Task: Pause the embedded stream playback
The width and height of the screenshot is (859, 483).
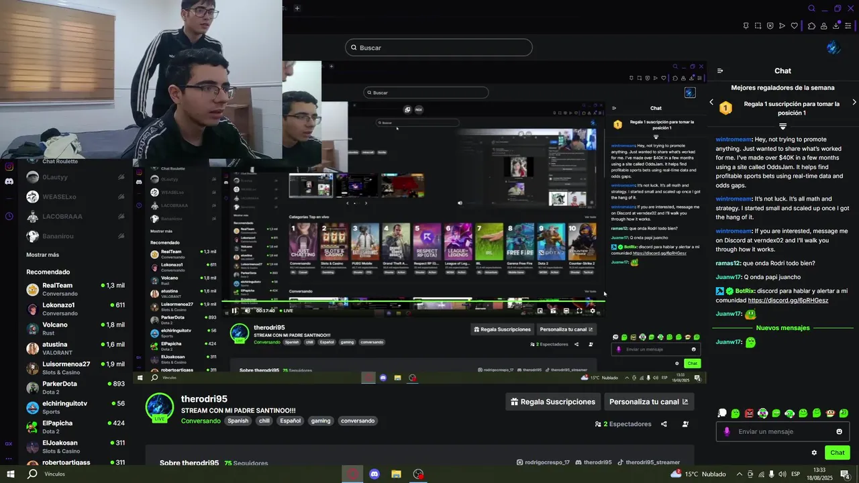Action: (x=234, y=311)
